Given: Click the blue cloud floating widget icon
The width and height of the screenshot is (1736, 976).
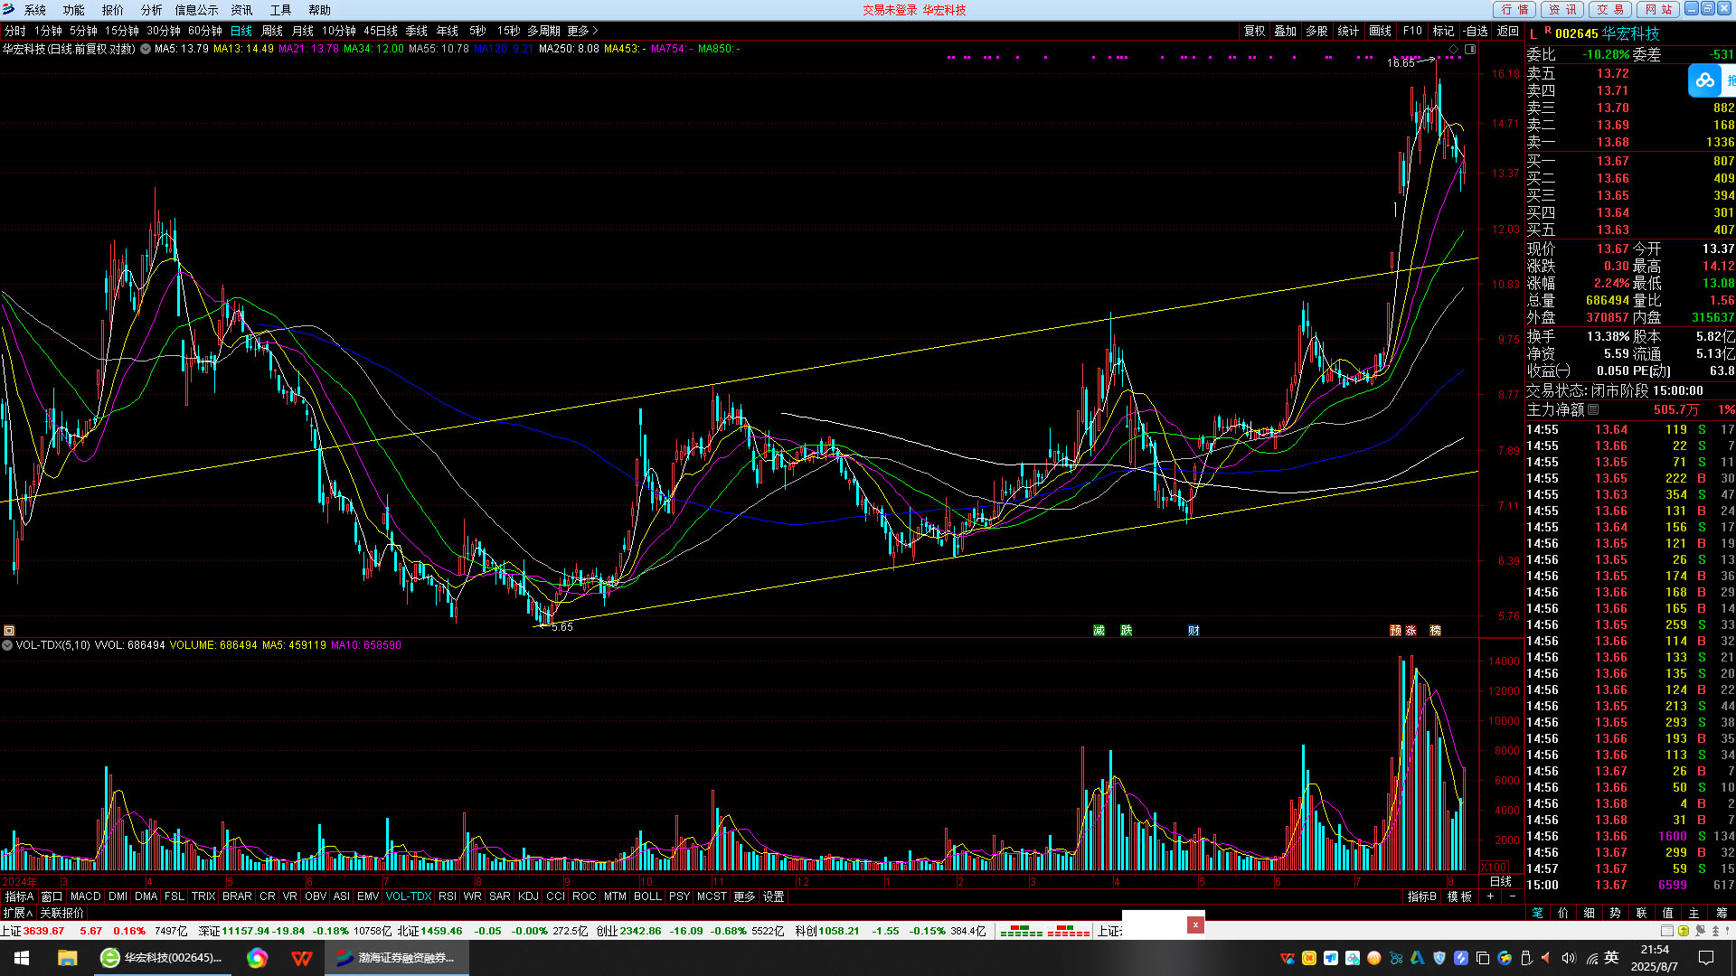Looking at the screenshot, I should (x=1704, y=81).
